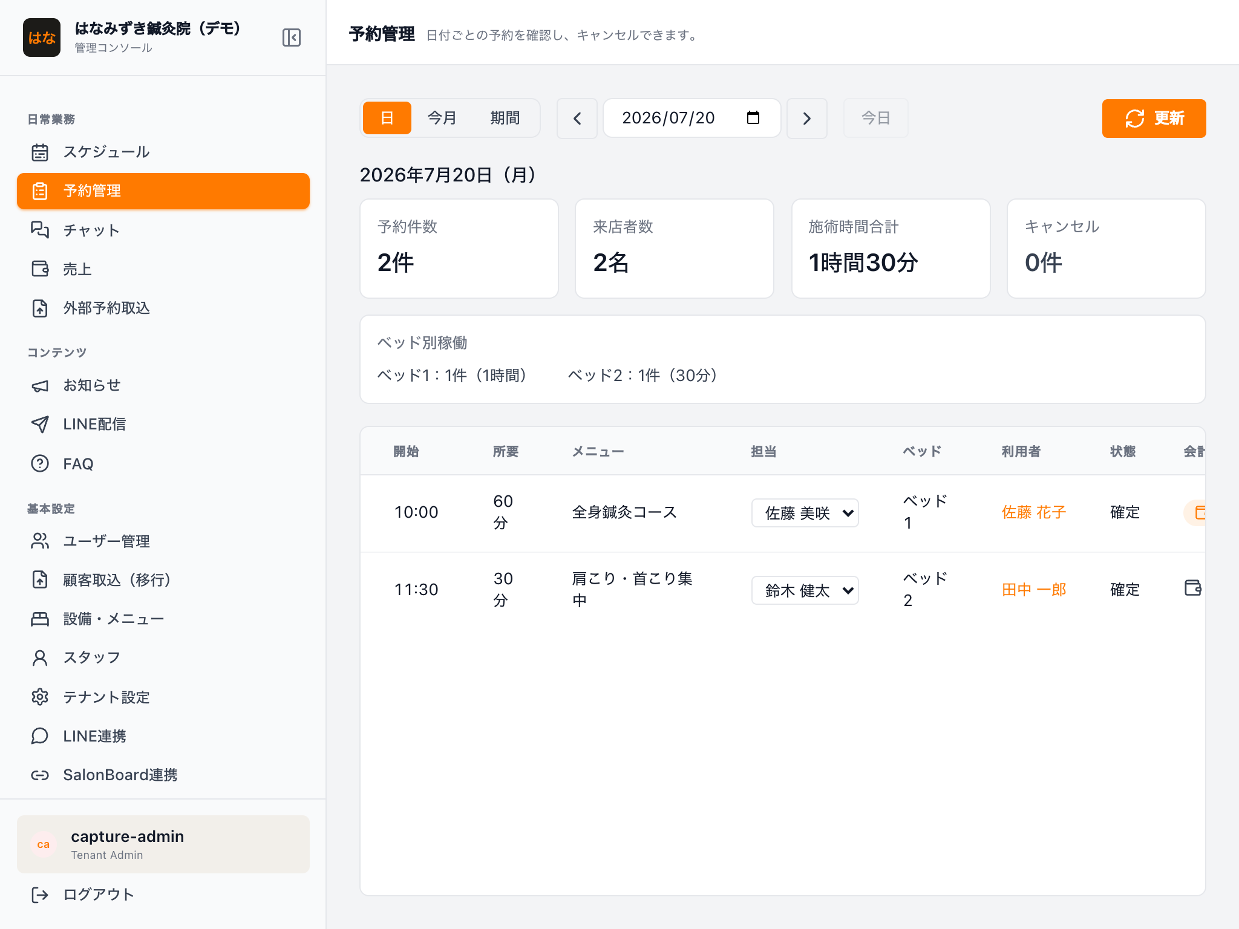Screen dimensions: 1239x929
Task: Click the ログアウト logout icon
Action: tap(40, 895)
